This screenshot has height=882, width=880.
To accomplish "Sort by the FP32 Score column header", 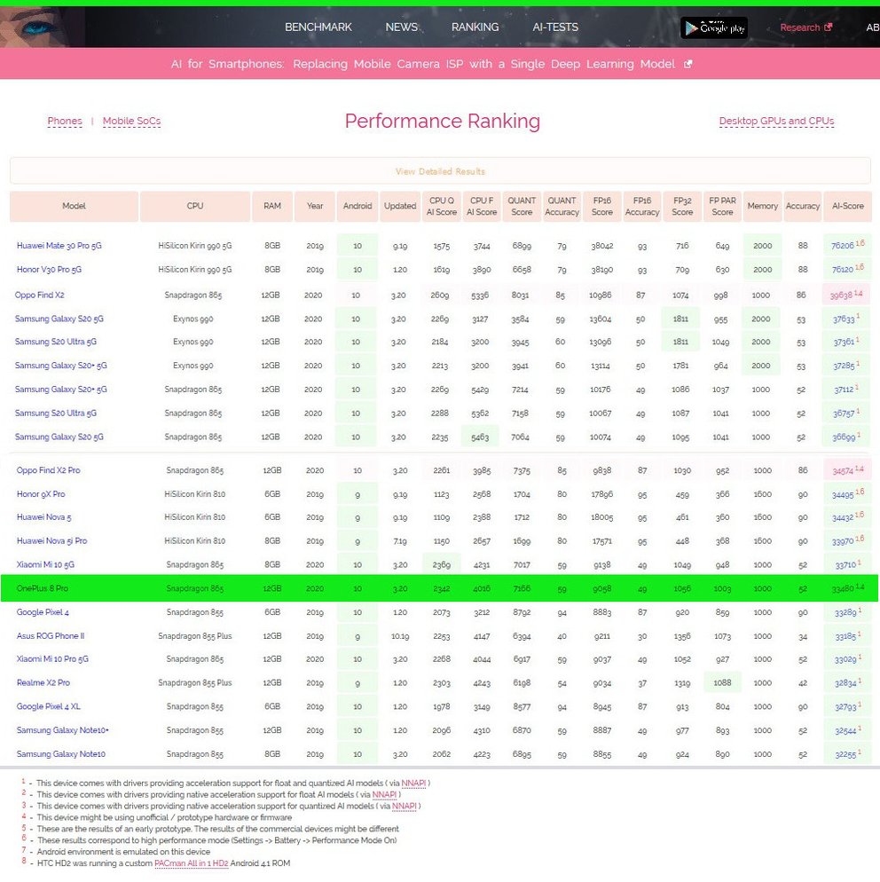I will coord(683,207).
